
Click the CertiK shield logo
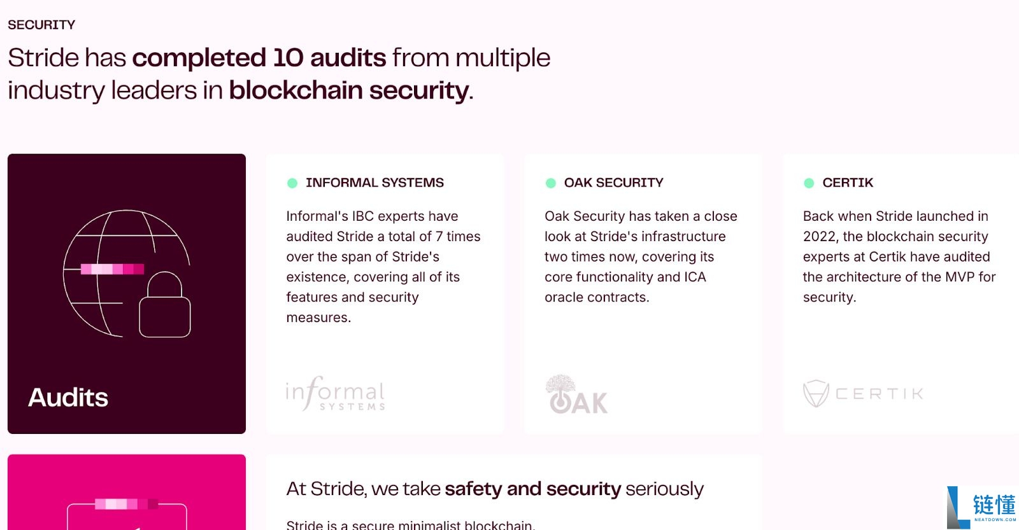tap(863, 393)
